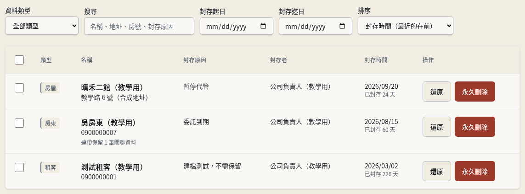Toggle the select-all checkbox in table header
The image size is (525, 194).
(x=19, y=60)
